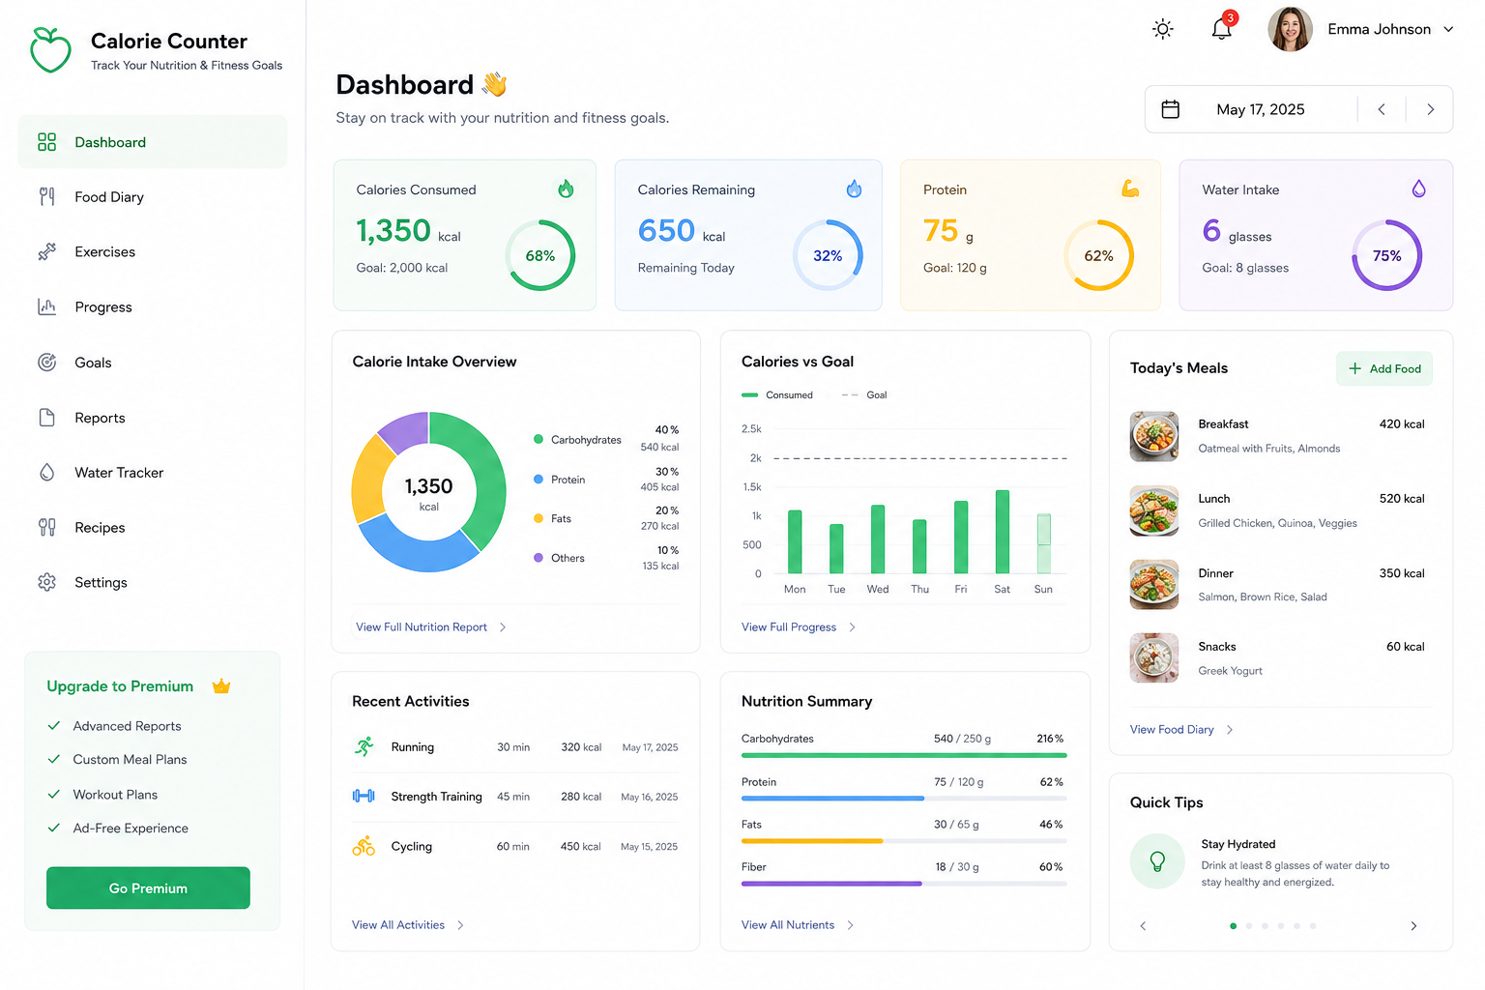Click the Breakfast meal thumbnail

coord(1154,436)
